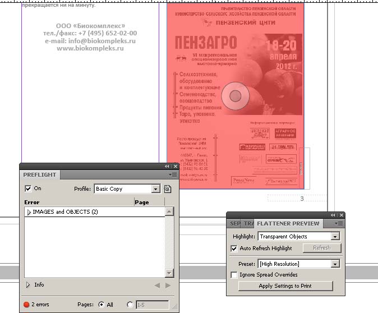Collapse the Preflight panel with the double arrows
Viewport: 378px width, 313px height.
(x=167, y=167)
